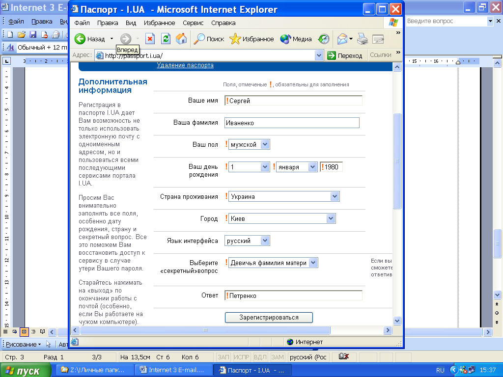Switch to Z:\!Личные папк taskbar button

click(x=94, y=370)
